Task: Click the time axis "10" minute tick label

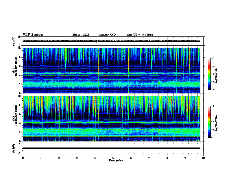Action: 203,158
